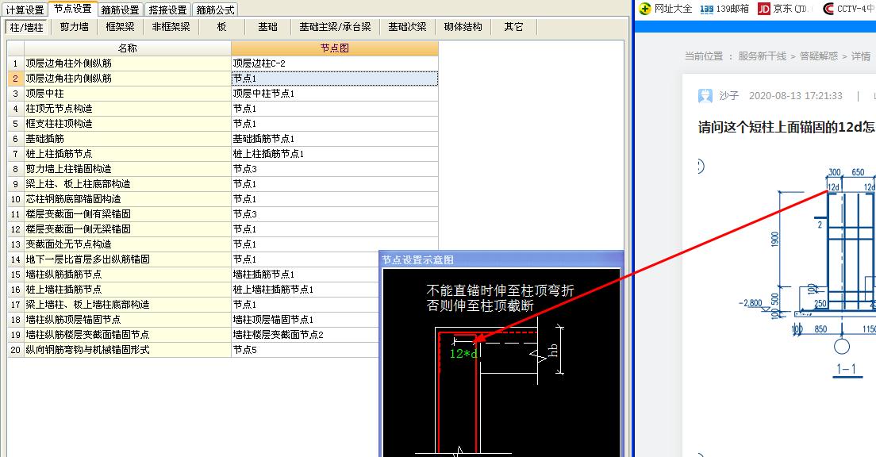Click node cell 墙柱楼层变截面节点2

tap(305, 335)
